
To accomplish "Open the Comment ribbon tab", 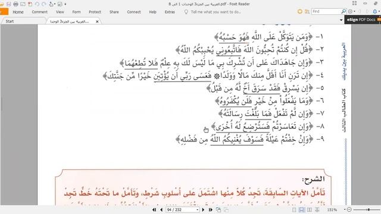I will pyautogui.click(x=40, y=12).
